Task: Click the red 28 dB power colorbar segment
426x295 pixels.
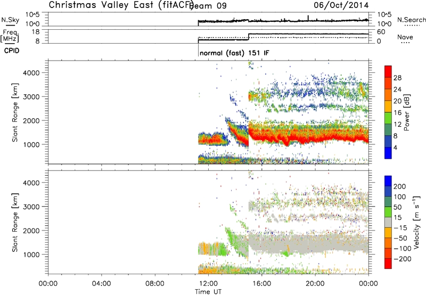Action: [388, 72]
